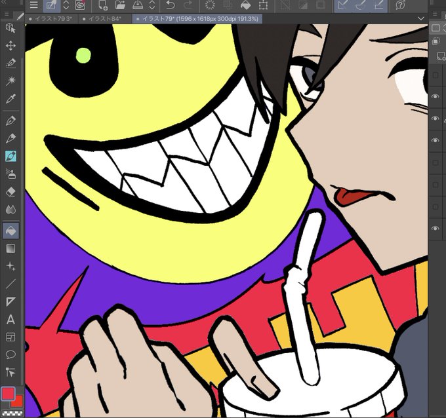Open the Sub Tool pen palette icon

click(x=20, y=17)
